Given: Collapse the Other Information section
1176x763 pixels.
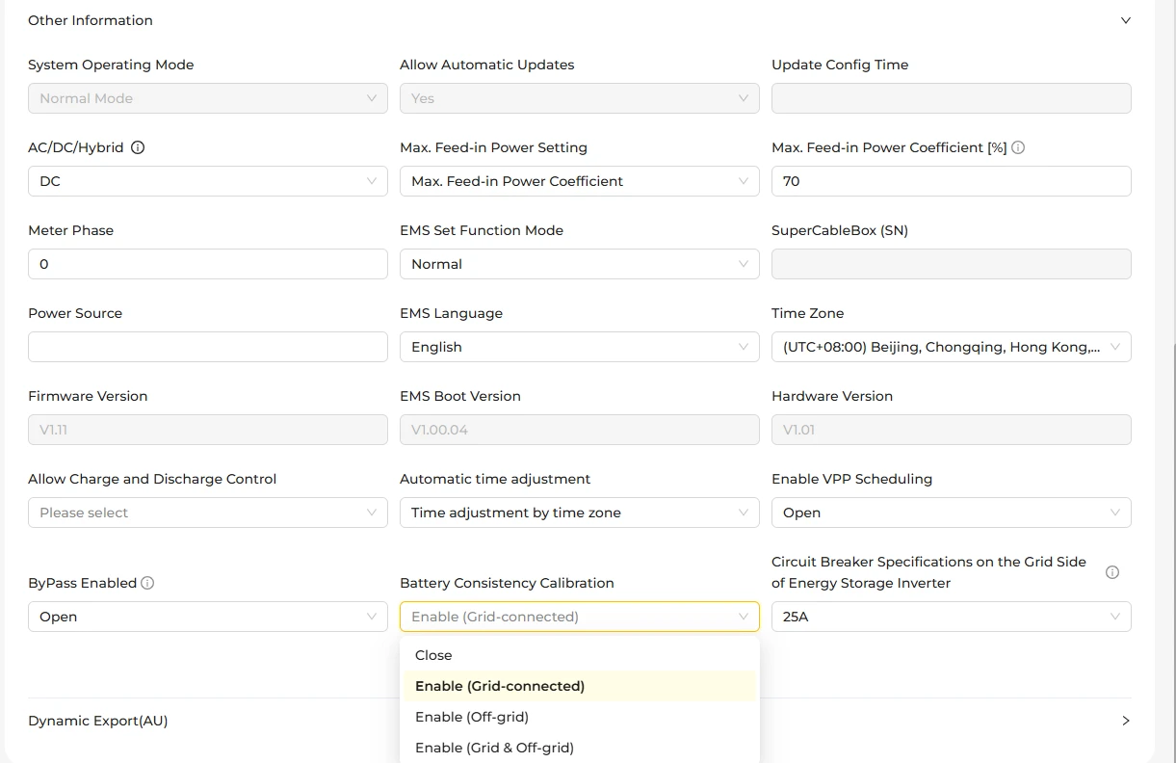Looking at the screenshot, I should pos(1125,20).
